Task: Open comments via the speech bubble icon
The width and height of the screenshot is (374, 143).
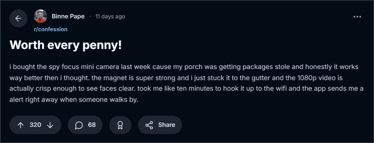Action: (x=79, y=125)
